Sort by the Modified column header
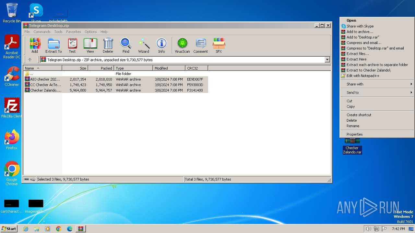 click(x=169, y=68)
